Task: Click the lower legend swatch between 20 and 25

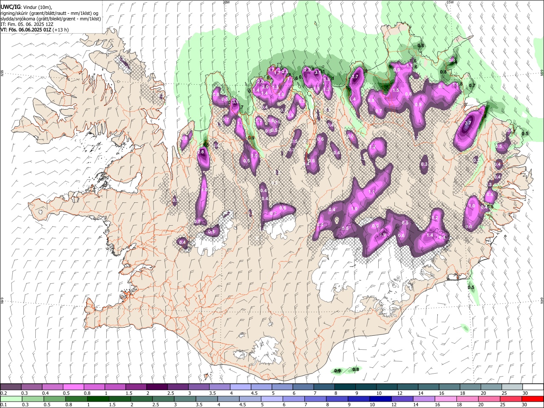Action: pos(488,399)
